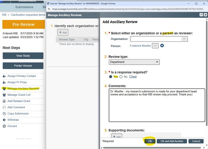Click the Add Comment link
The image size is (208, 149).
[x=16, y=107]
